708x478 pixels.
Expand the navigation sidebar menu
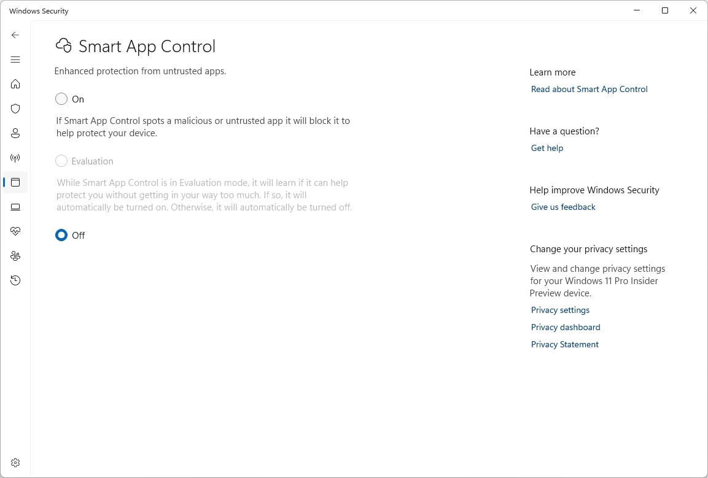15,60
